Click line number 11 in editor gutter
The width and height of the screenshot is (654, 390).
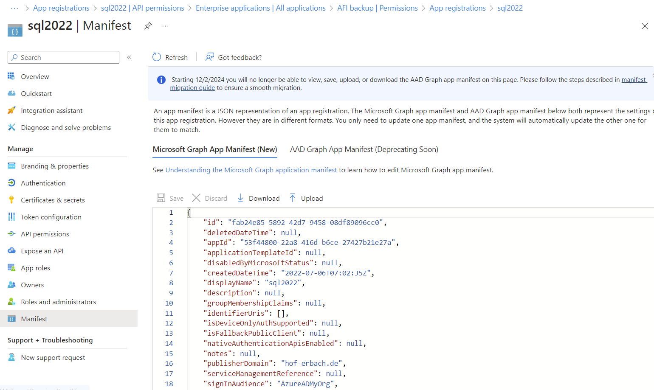pyautogui.click(x=169, y=313)
